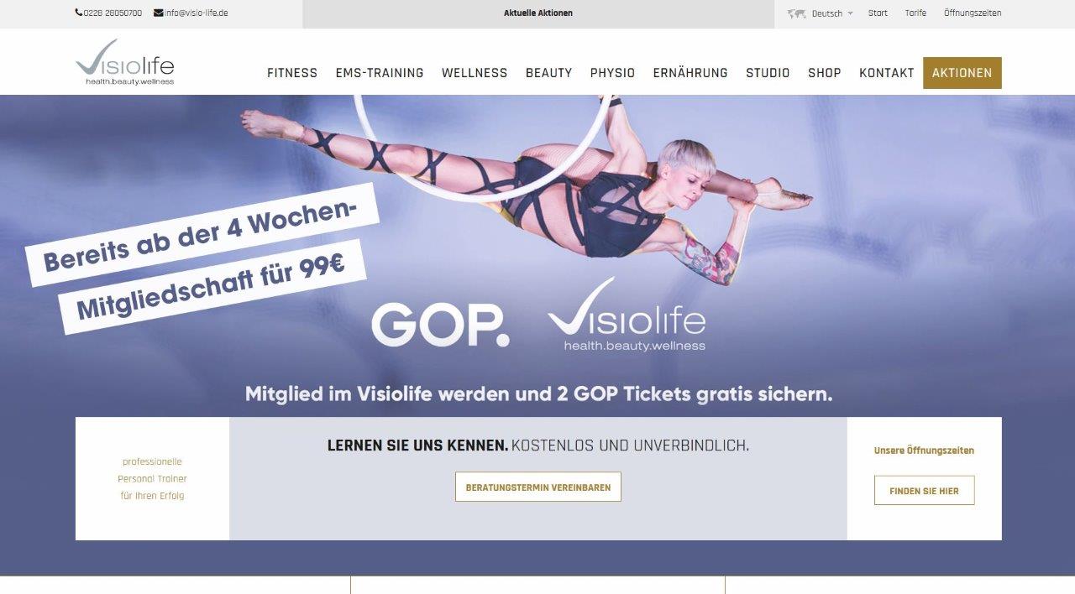This screenshot has height=594, width=1075.
Task: Select Wellness in the main navigation
Action: coord(475,73)
